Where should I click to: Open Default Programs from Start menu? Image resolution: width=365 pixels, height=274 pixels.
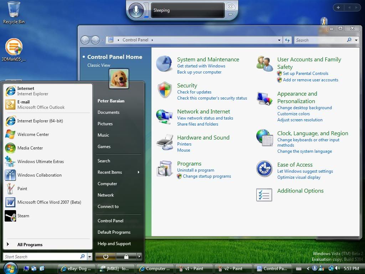pos(114,232)
